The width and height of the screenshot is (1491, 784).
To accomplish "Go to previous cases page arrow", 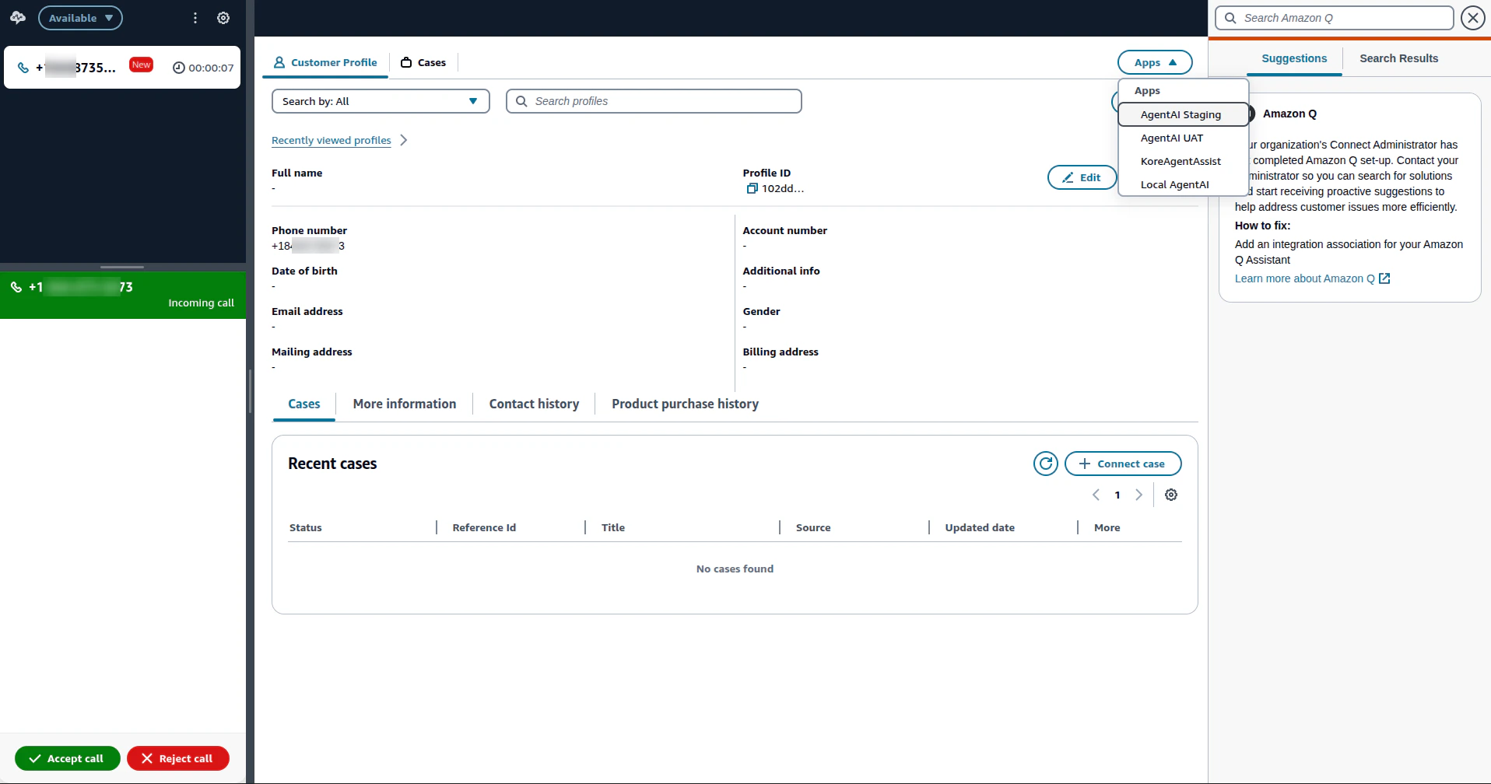I will (x=1096, y=495).
